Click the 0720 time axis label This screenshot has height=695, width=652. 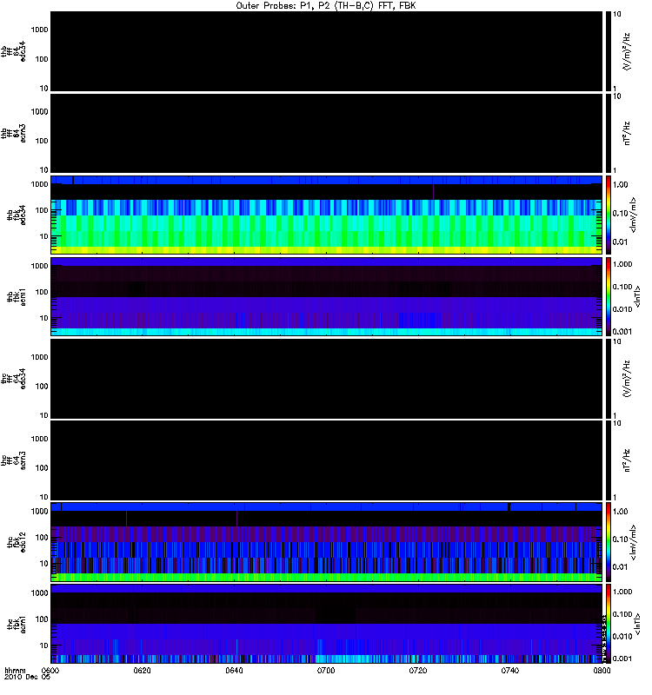click(x=418, y=670)
